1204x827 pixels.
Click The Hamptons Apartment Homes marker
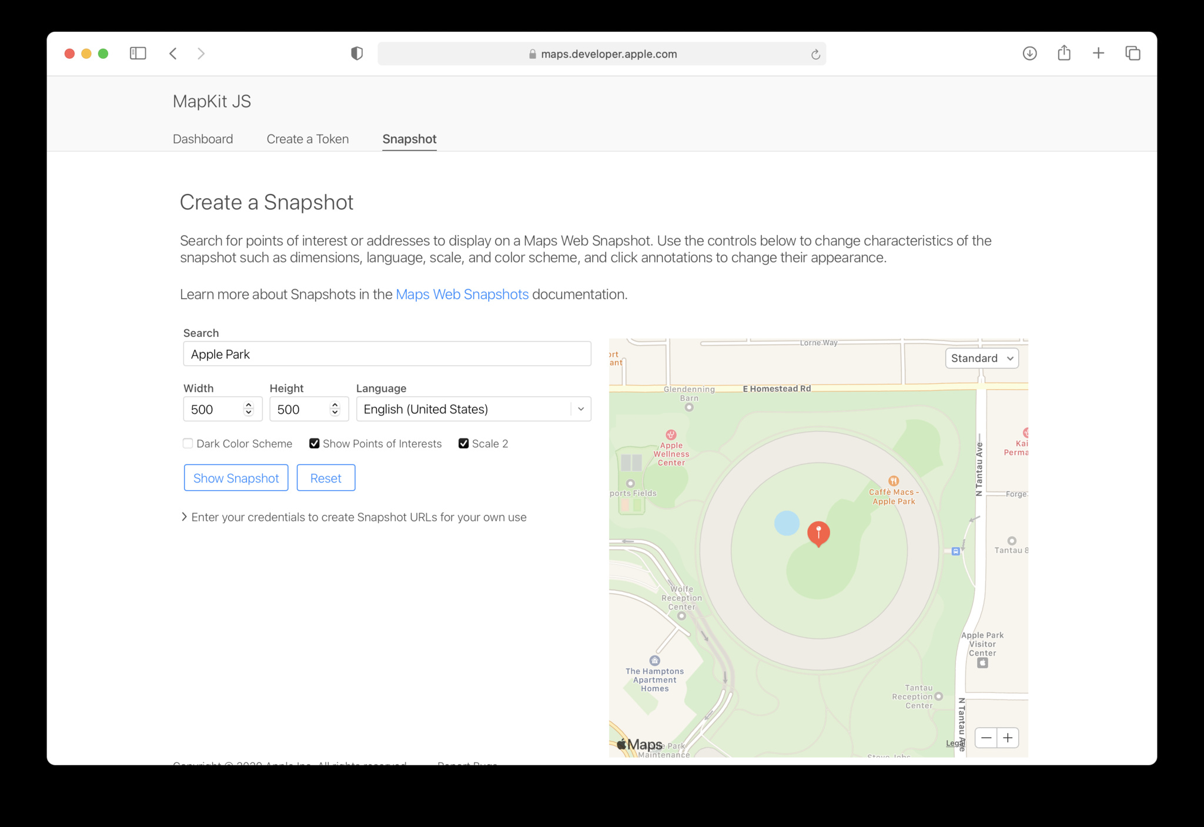[654, 661]
